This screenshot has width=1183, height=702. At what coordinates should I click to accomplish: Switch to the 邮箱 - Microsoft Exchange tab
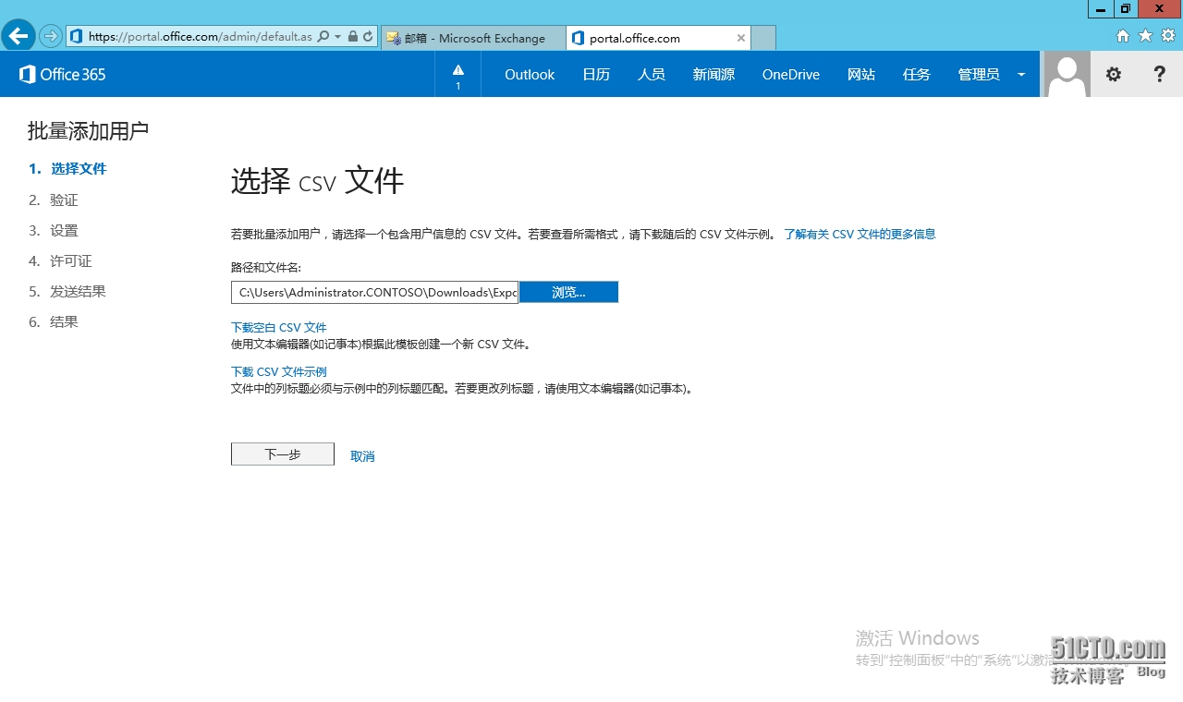coord(471,38)
